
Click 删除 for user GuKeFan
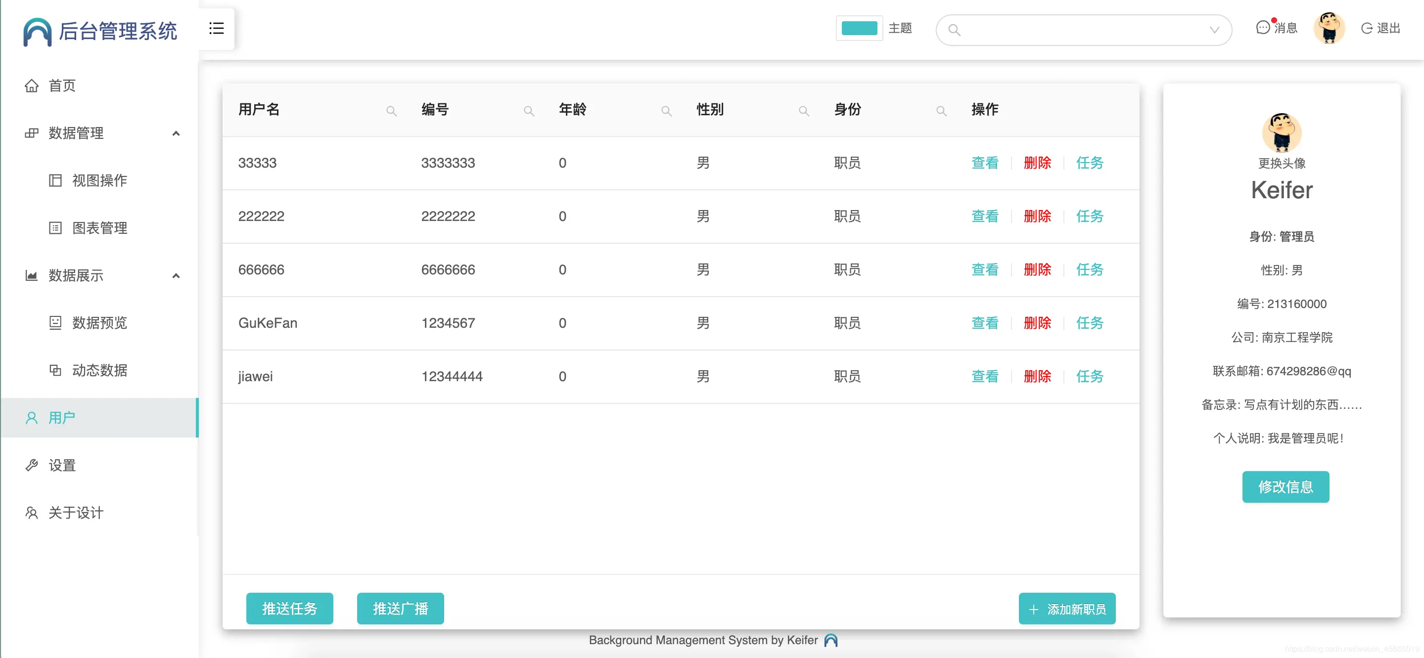[x=1037, y=323]
